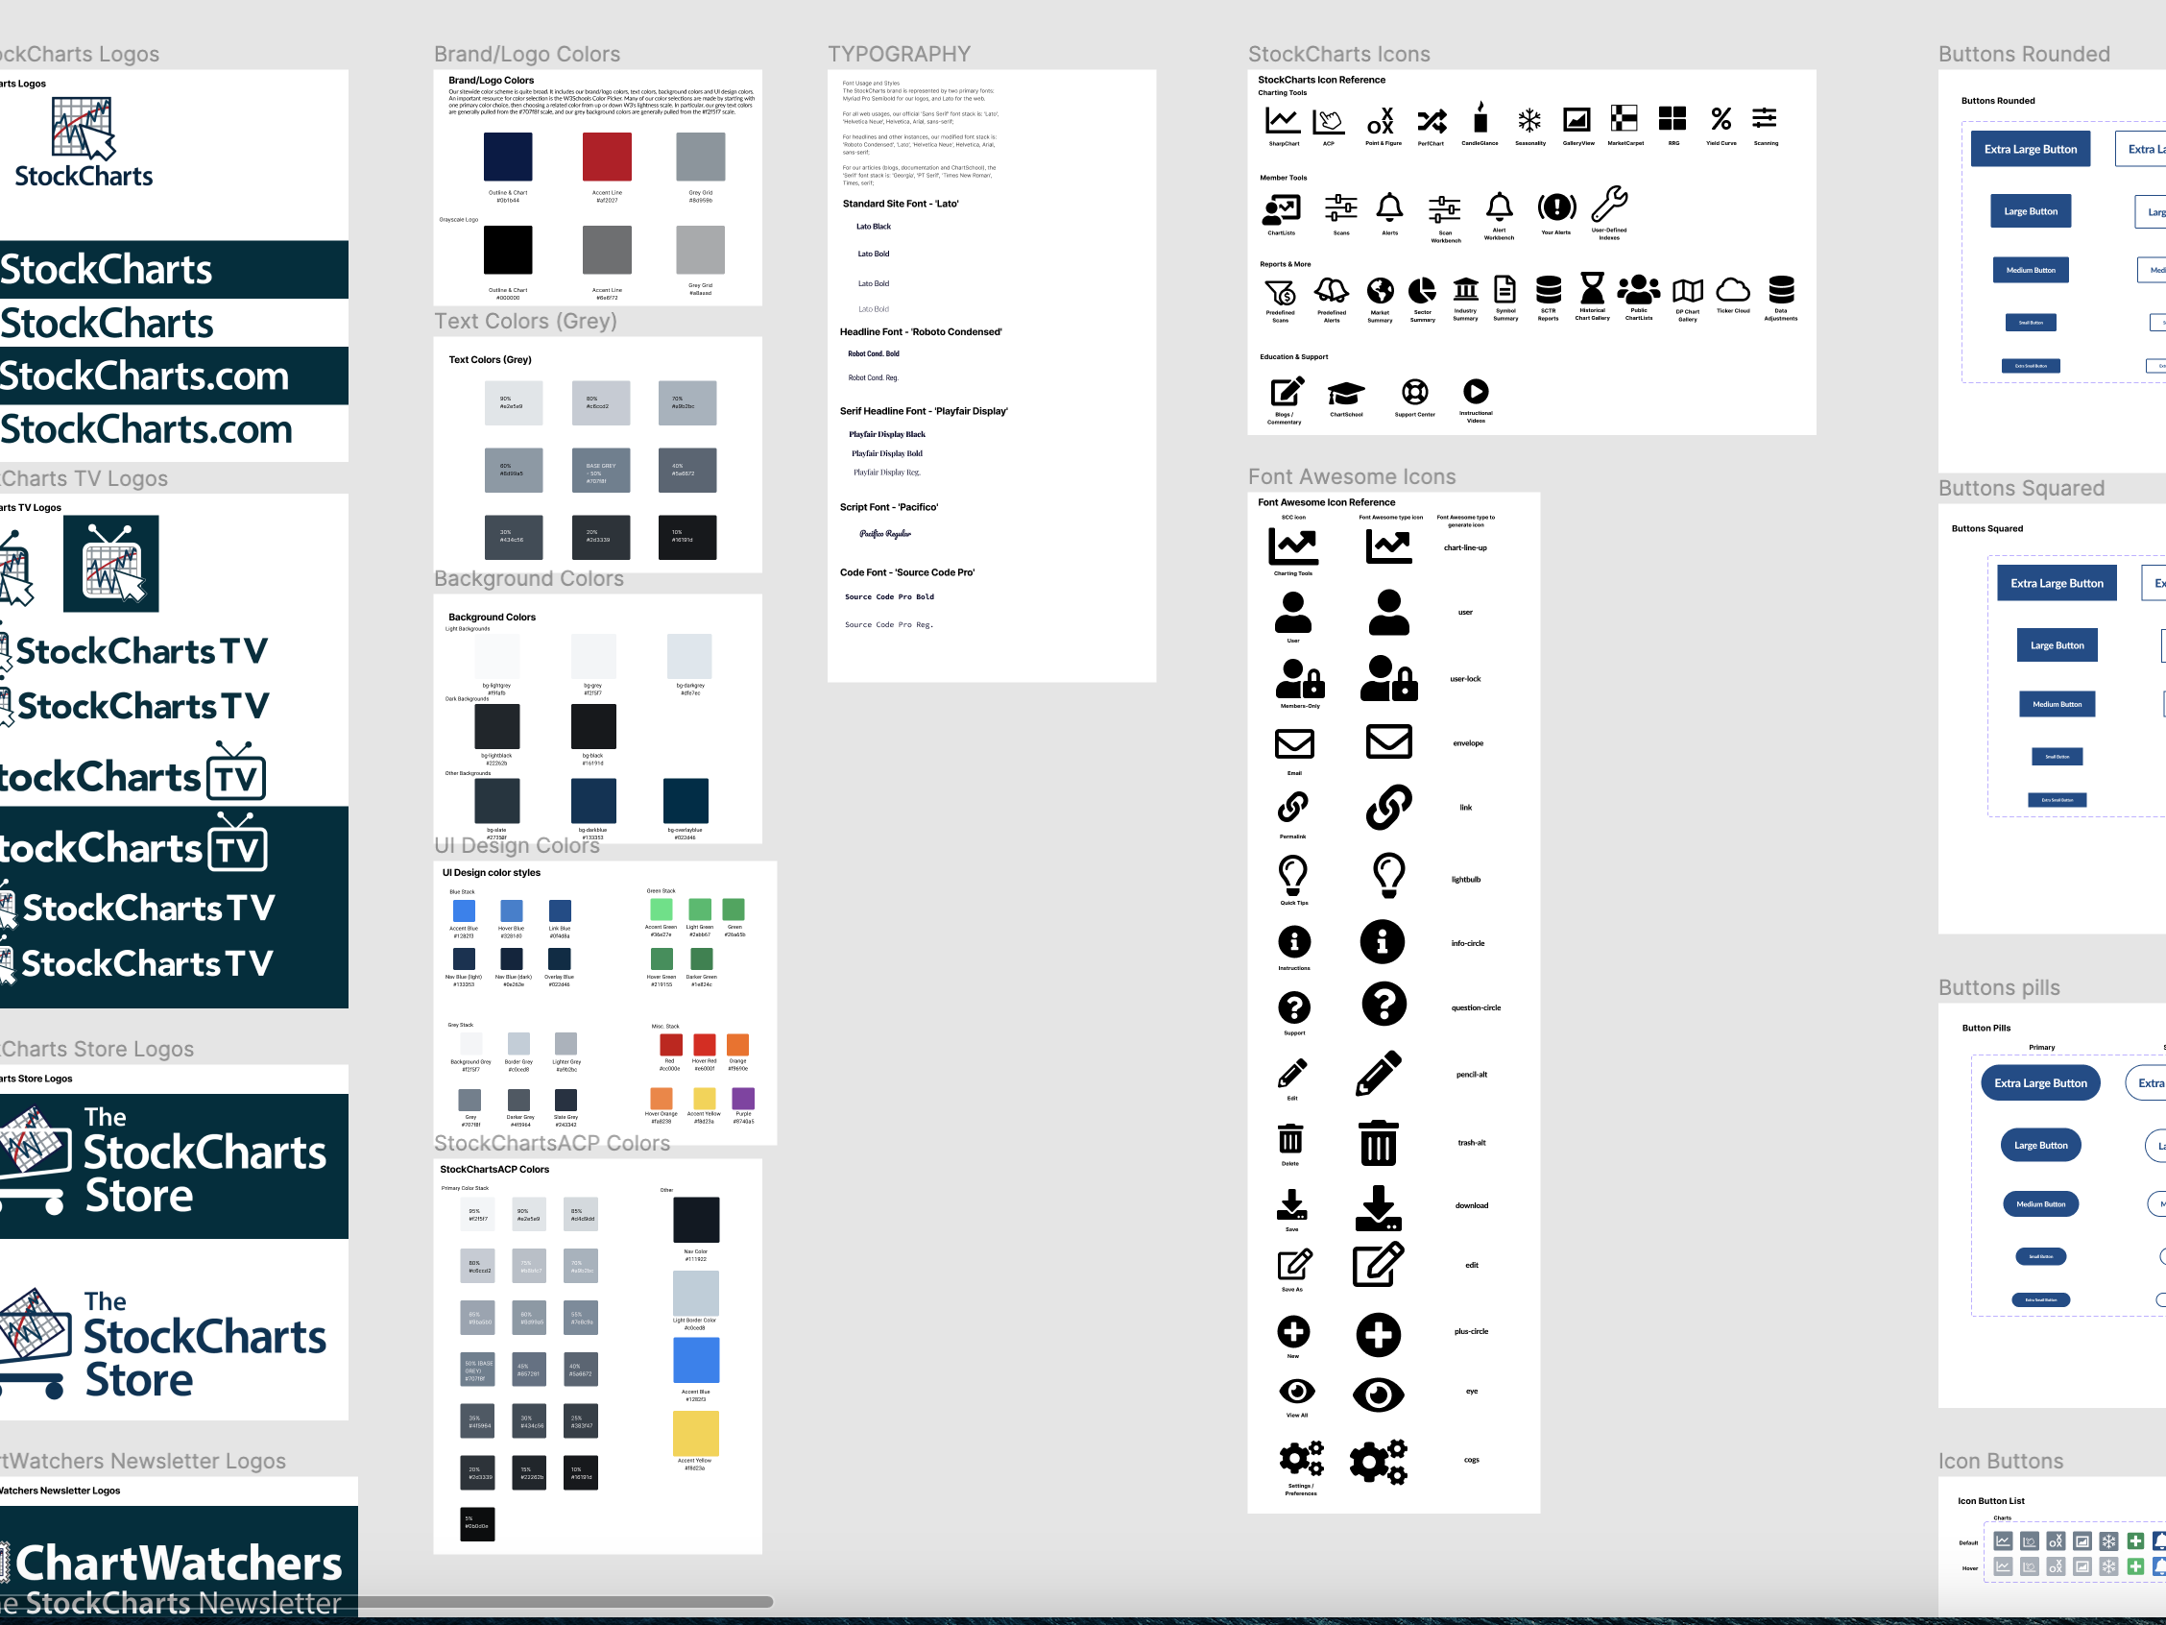Select the TYPOGRAPHY frame title

(x=898, y=55)
